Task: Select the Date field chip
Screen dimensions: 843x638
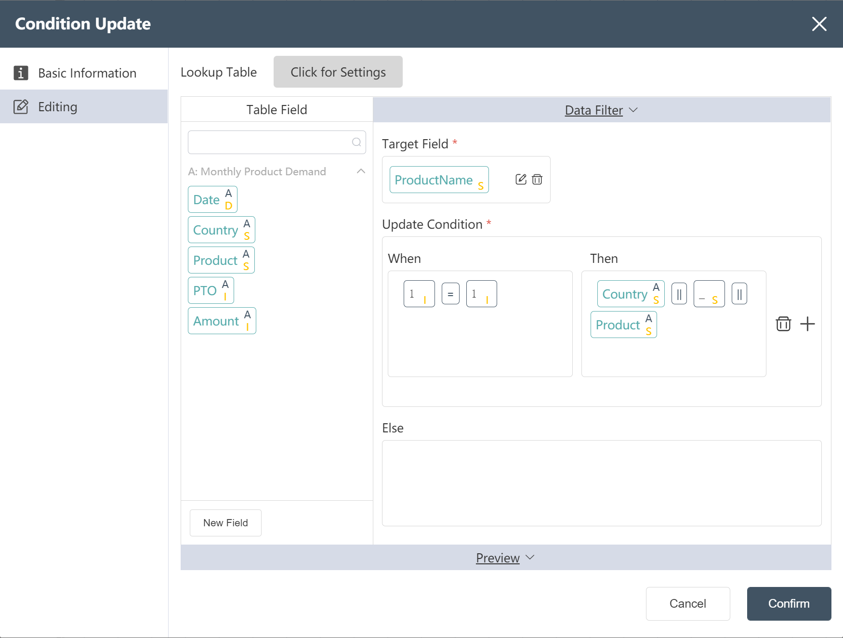Action: [x=212, y=199]
